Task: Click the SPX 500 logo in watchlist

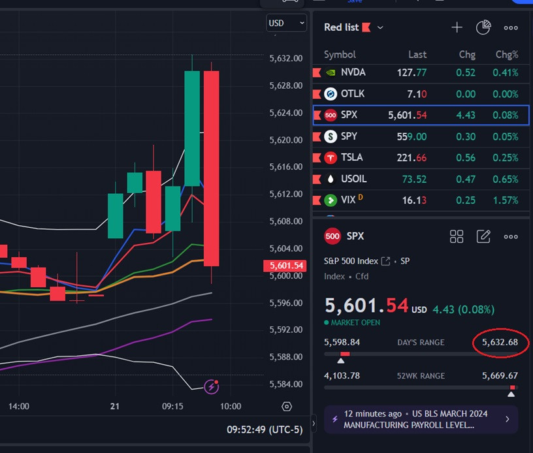Action: (331, 115)
